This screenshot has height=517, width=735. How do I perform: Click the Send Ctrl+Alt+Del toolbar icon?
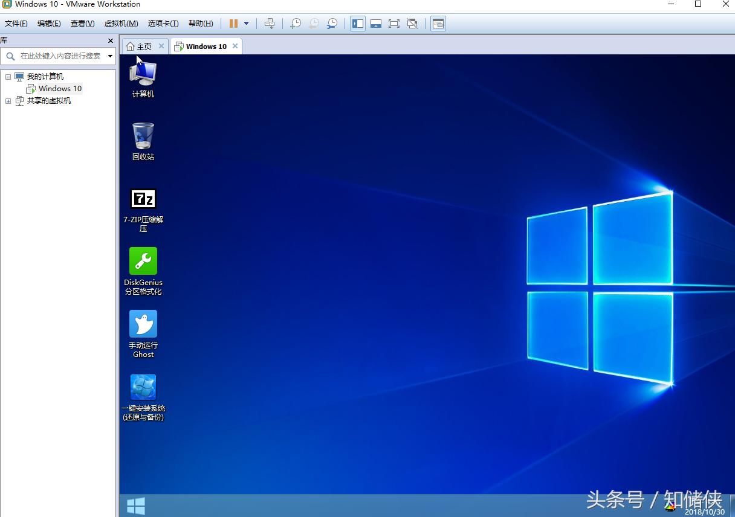coord(270,24)
